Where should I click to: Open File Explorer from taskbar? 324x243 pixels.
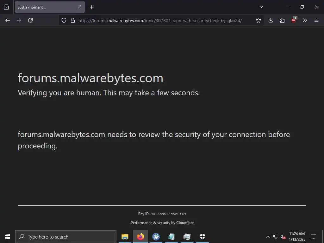click(x=125, y=237)
